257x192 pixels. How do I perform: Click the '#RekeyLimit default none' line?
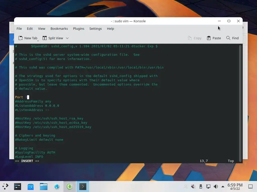[x=39, y=139]
